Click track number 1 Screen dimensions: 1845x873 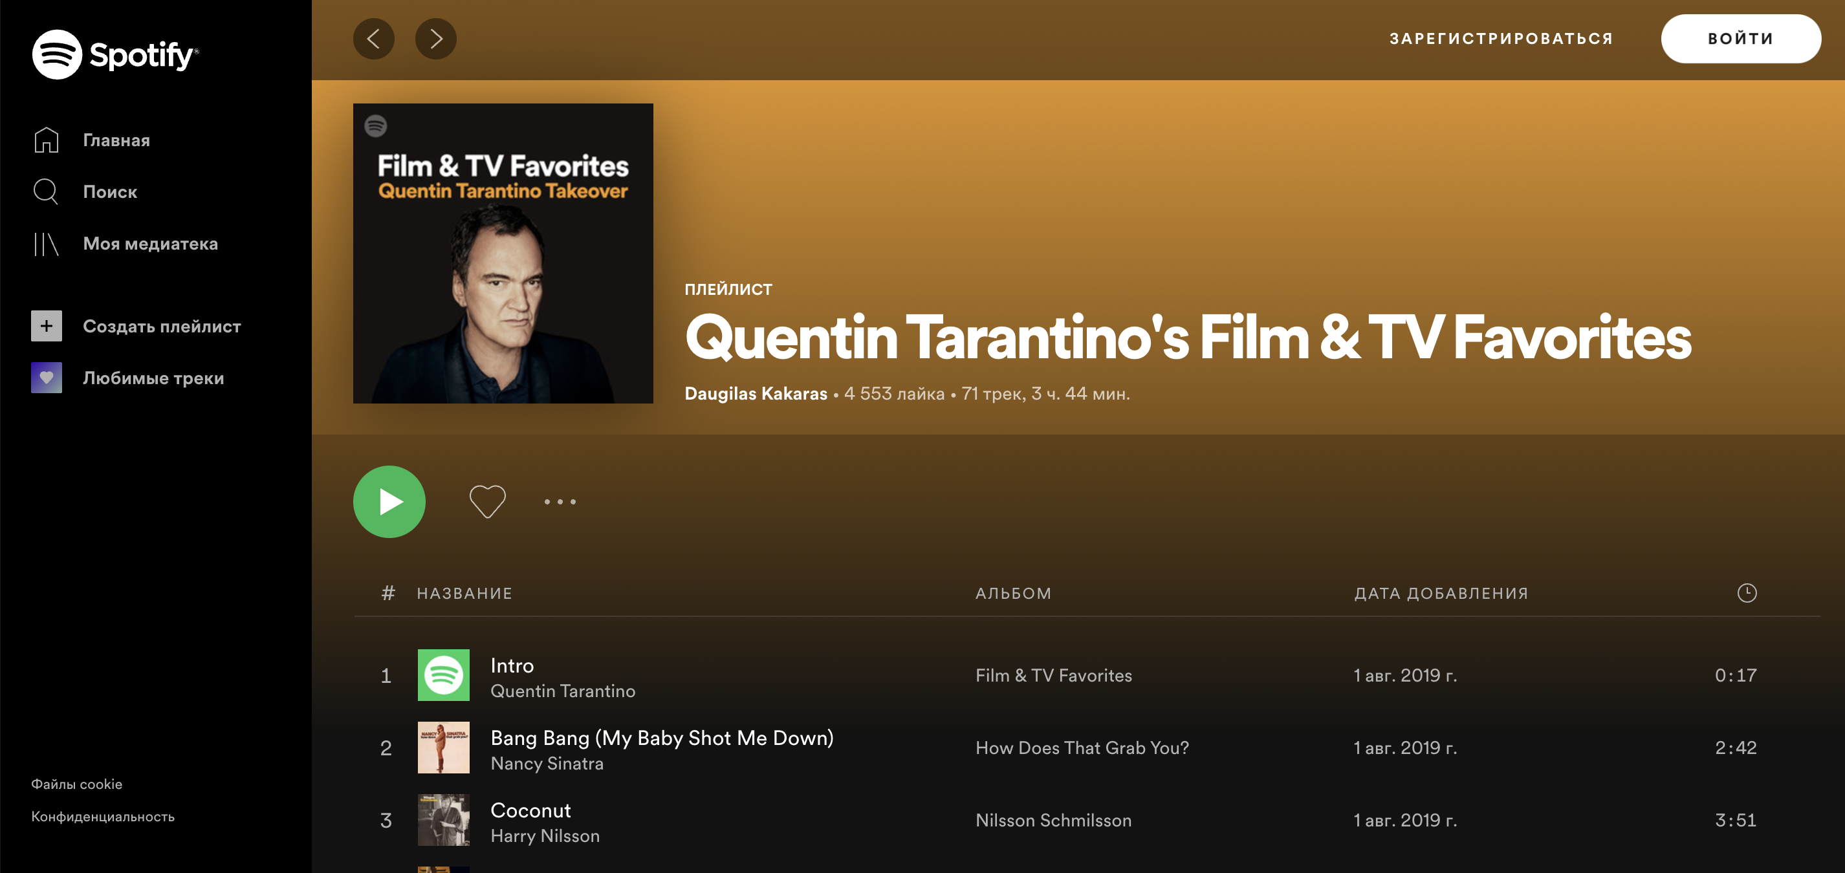point(386,675)
